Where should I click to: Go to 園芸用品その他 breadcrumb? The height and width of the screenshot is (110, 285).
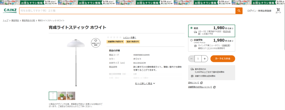(28, 21)
